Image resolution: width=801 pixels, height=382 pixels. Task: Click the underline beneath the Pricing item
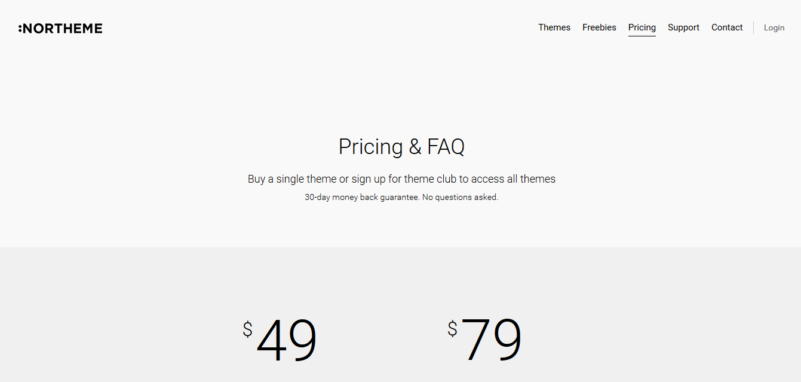[x=642, y=36]
